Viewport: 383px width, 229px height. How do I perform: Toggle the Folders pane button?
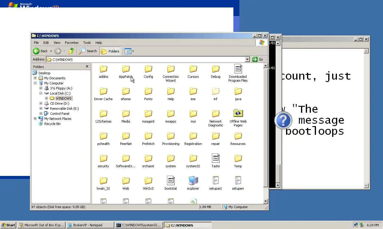pos(110,51)
